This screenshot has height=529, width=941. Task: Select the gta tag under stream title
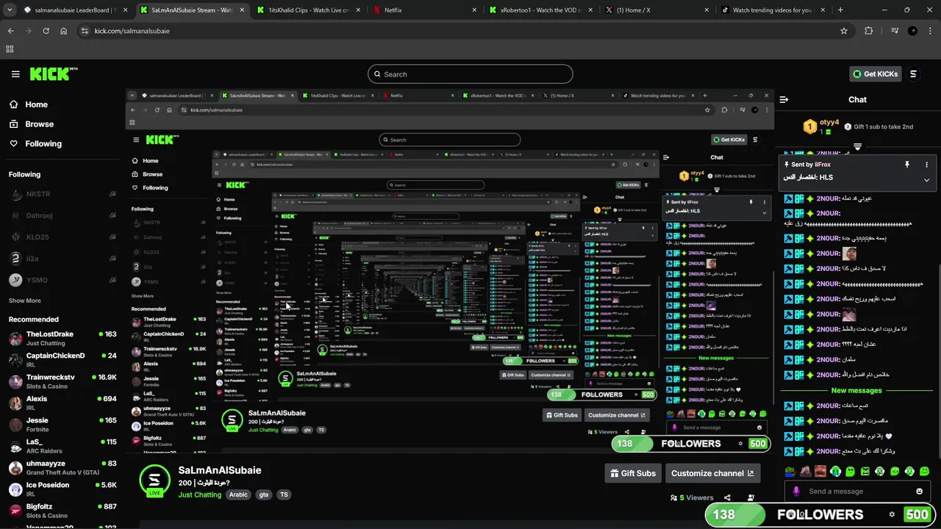(264, 494)
